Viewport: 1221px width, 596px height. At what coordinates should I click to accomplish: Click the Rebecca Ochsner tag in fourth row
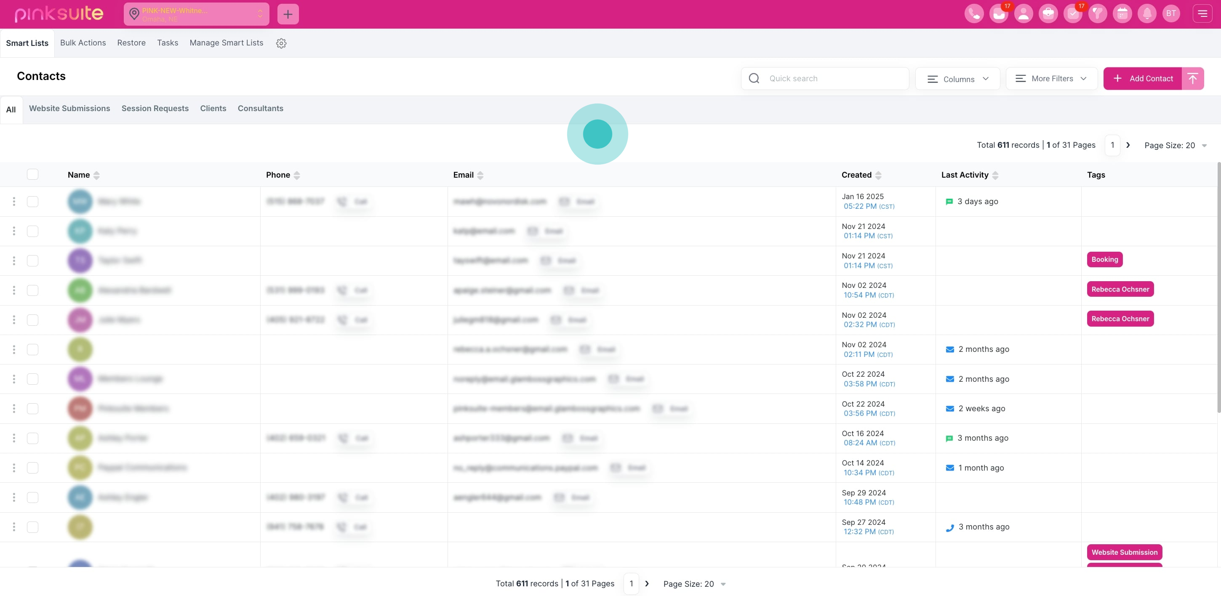click(1120, 289)
